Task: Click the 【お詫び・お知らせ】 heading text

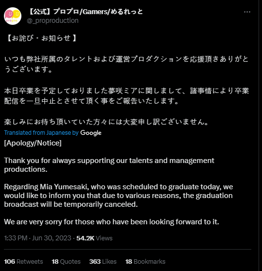Action: (x=41, y=38)
